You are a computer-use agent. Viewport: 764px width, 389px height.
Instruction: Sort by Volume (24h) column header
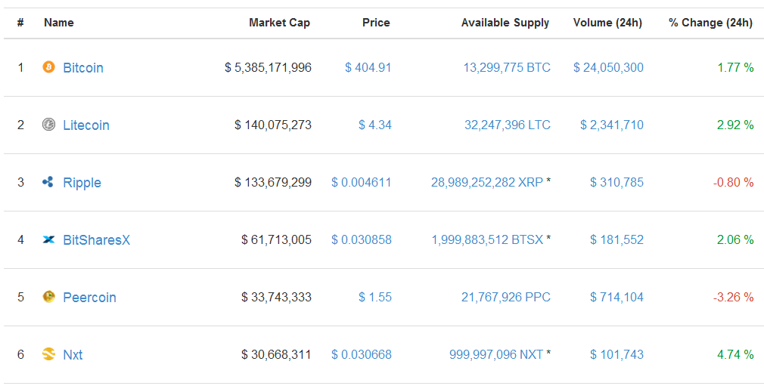click(x=607, y=23)
